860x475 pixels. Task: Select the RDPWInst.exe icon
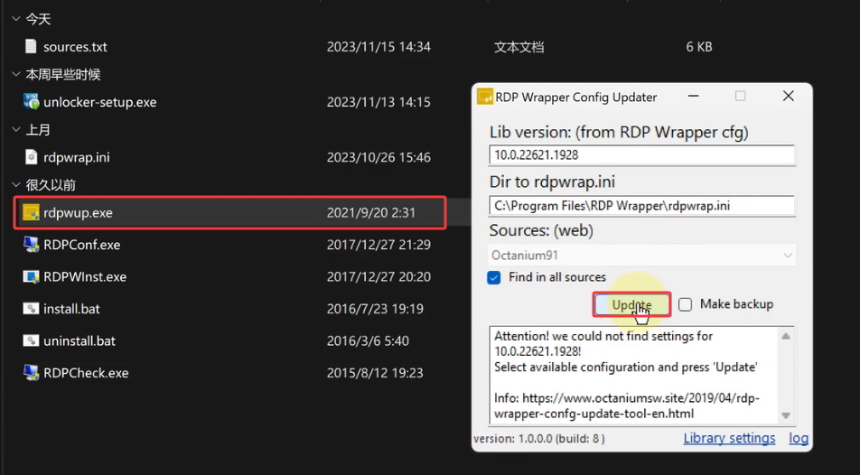pos(32,277)
